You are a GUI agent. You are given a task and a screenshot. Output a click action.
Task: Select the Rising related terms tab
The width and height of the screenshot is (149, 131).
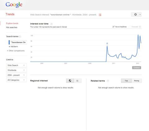point(137,81)
